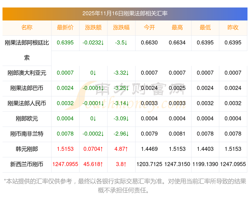Click the change amount 45.618↑

coord(93,164)
